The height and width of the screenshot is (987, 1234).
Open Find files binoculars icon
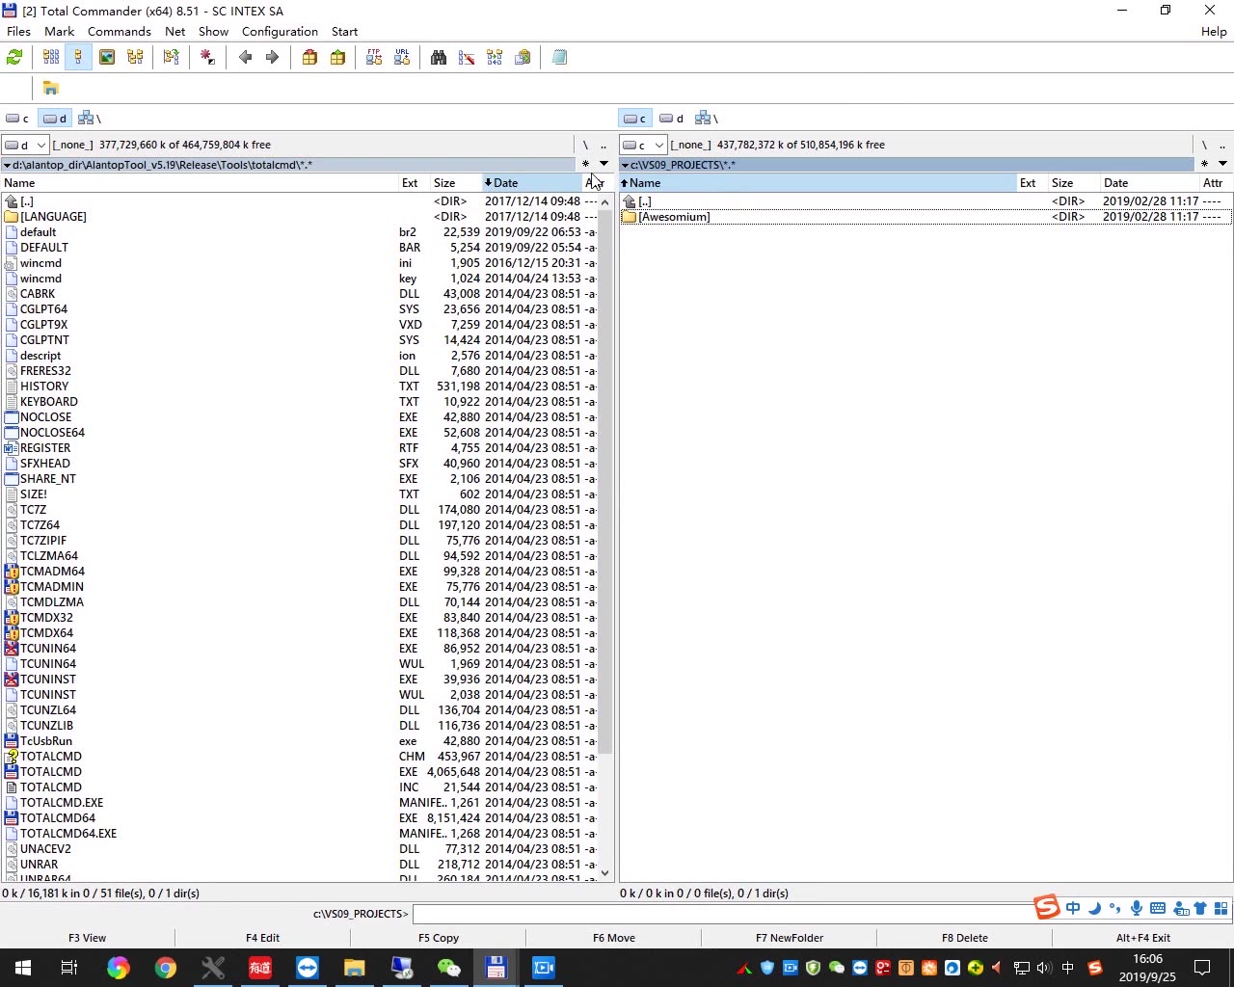tap(439, 58)
